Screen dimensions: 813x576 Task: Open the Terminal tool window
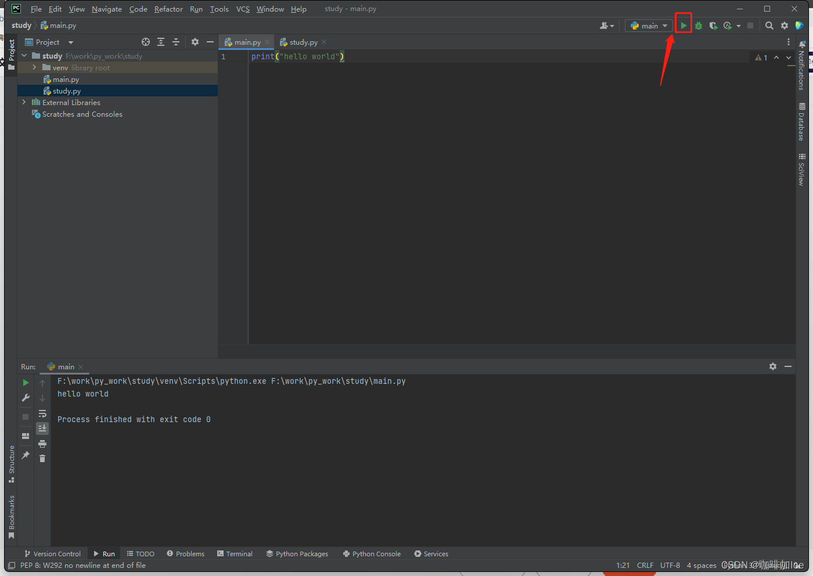click(235, 553)
